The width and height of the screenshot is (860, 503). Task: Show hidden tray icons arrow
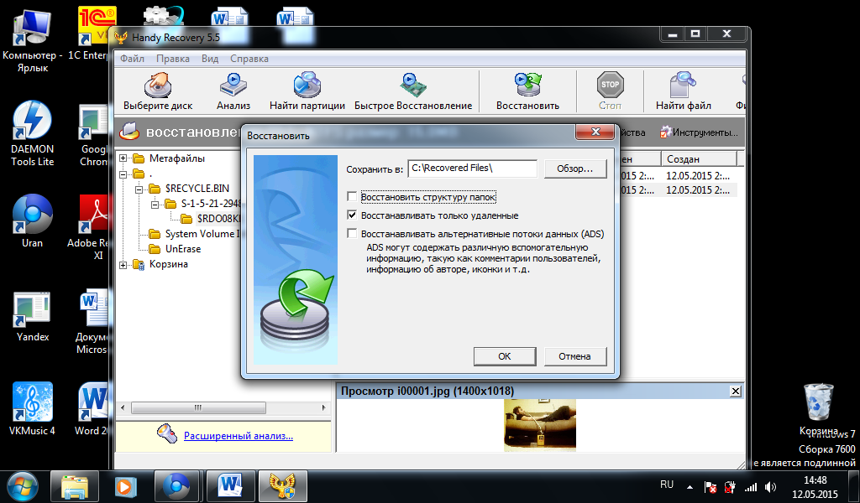point(690,487)
